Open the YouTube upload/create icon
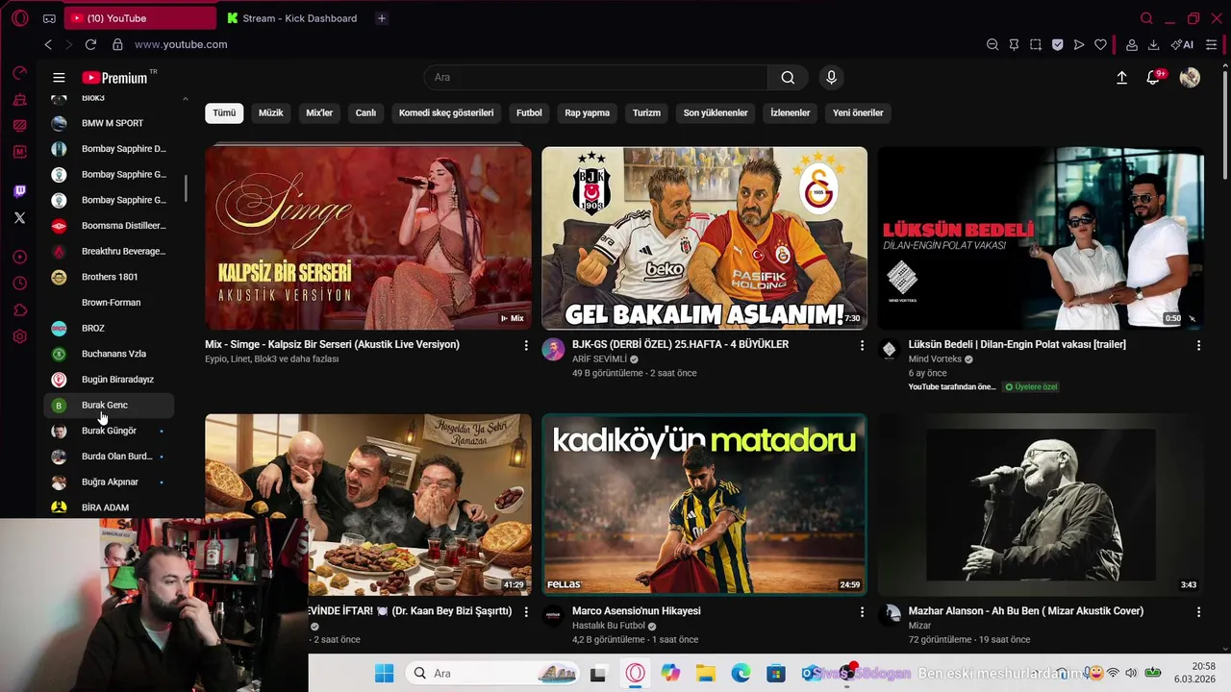Image resolution: width=1231 pixels, height=692 pixels. (1121, 78)
